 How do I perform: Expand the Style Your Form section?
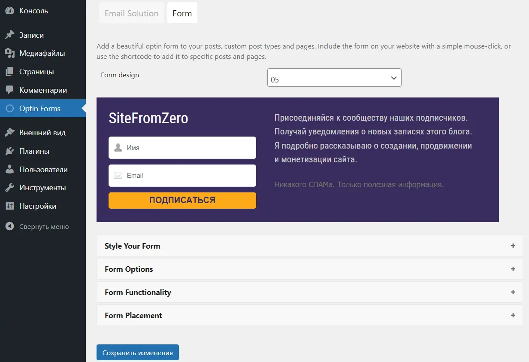tap(309, 246)
